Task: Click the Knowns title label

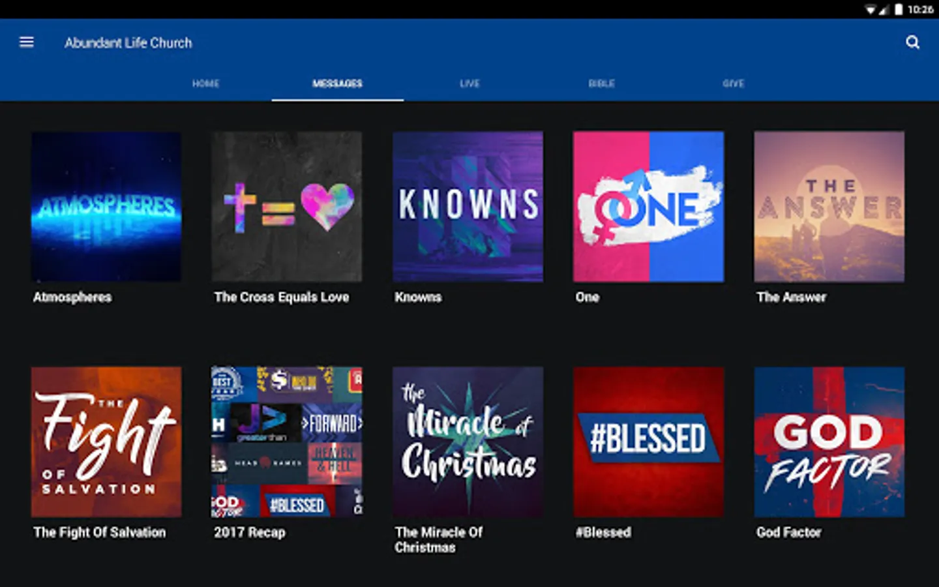Action: click(x=418, y=297)
